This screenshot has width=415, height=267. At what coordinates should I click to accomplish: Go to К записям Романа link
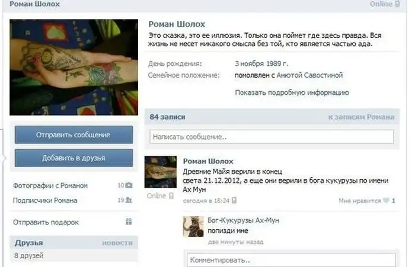click(361, 117)
